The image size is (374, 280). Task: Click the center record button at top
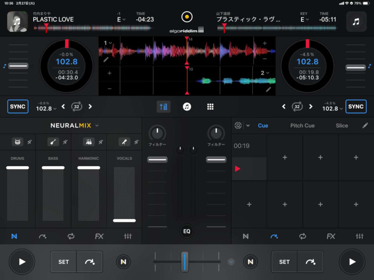(187, 17)
